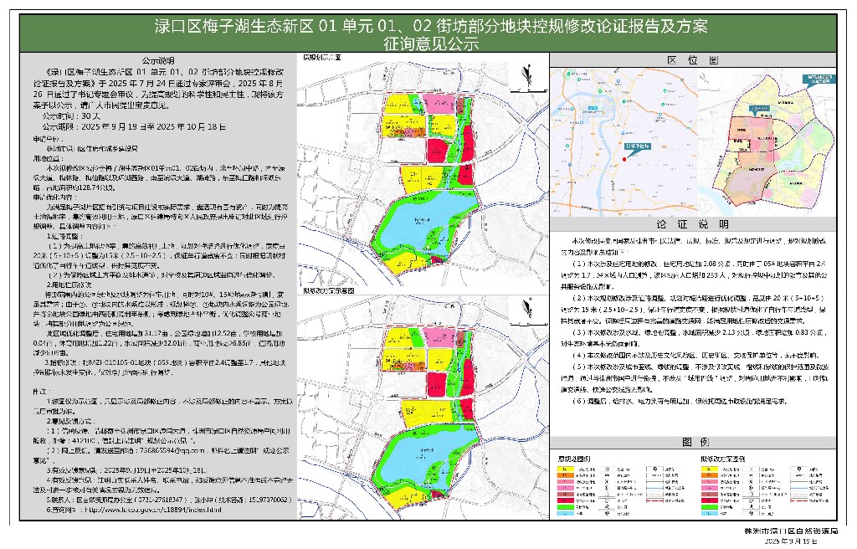Click the red location dot on locator map
The height and width of the screenshot is (549, 857).
[x=624, y=159]
